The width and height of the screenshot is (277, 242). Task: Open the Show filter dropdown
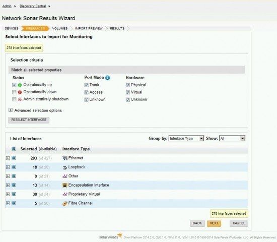coord(232,139)
